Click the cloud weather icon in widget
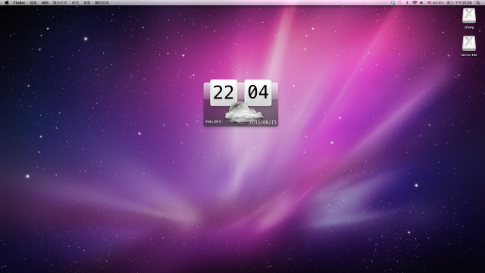This screenshot has height=273, width=485. (243, 113)
